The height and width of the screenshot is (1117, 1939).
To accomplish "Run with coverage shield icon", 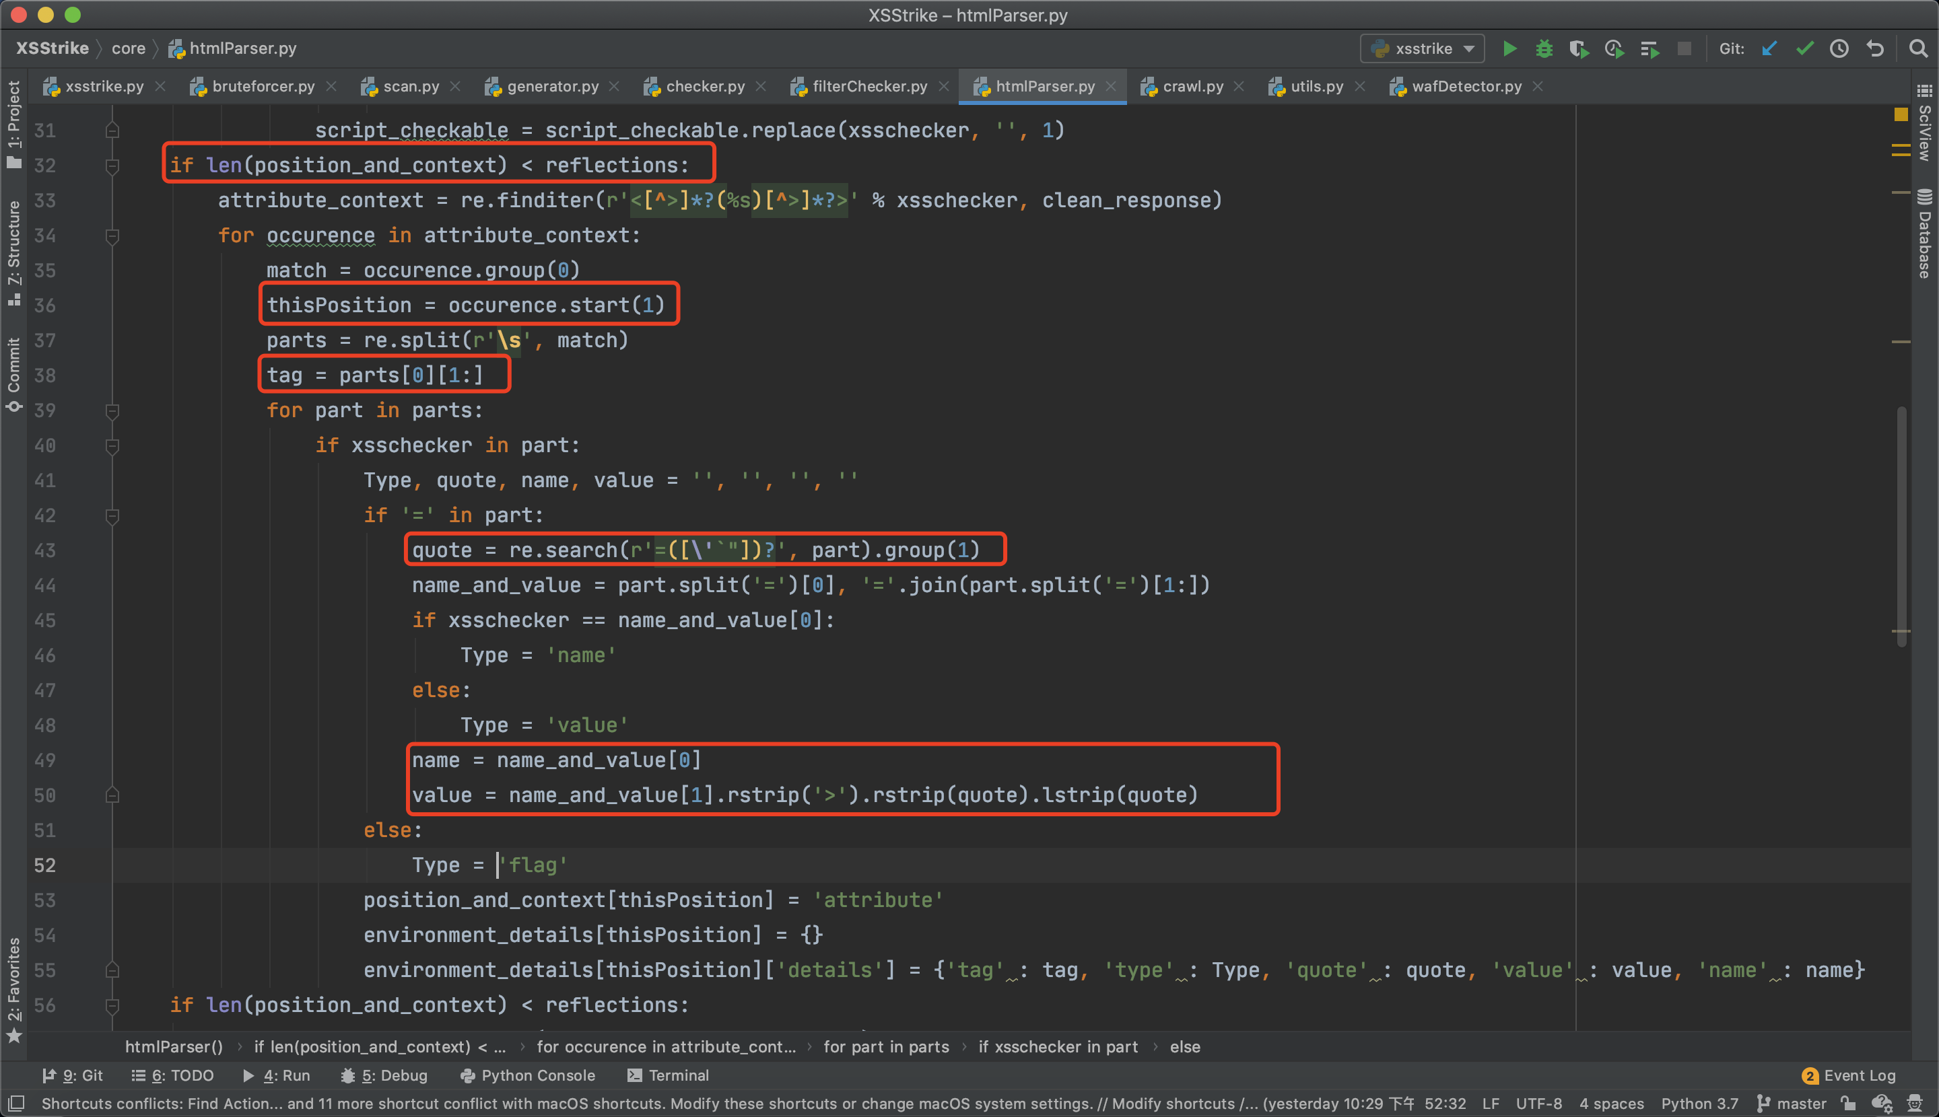I will point(1578,48).
